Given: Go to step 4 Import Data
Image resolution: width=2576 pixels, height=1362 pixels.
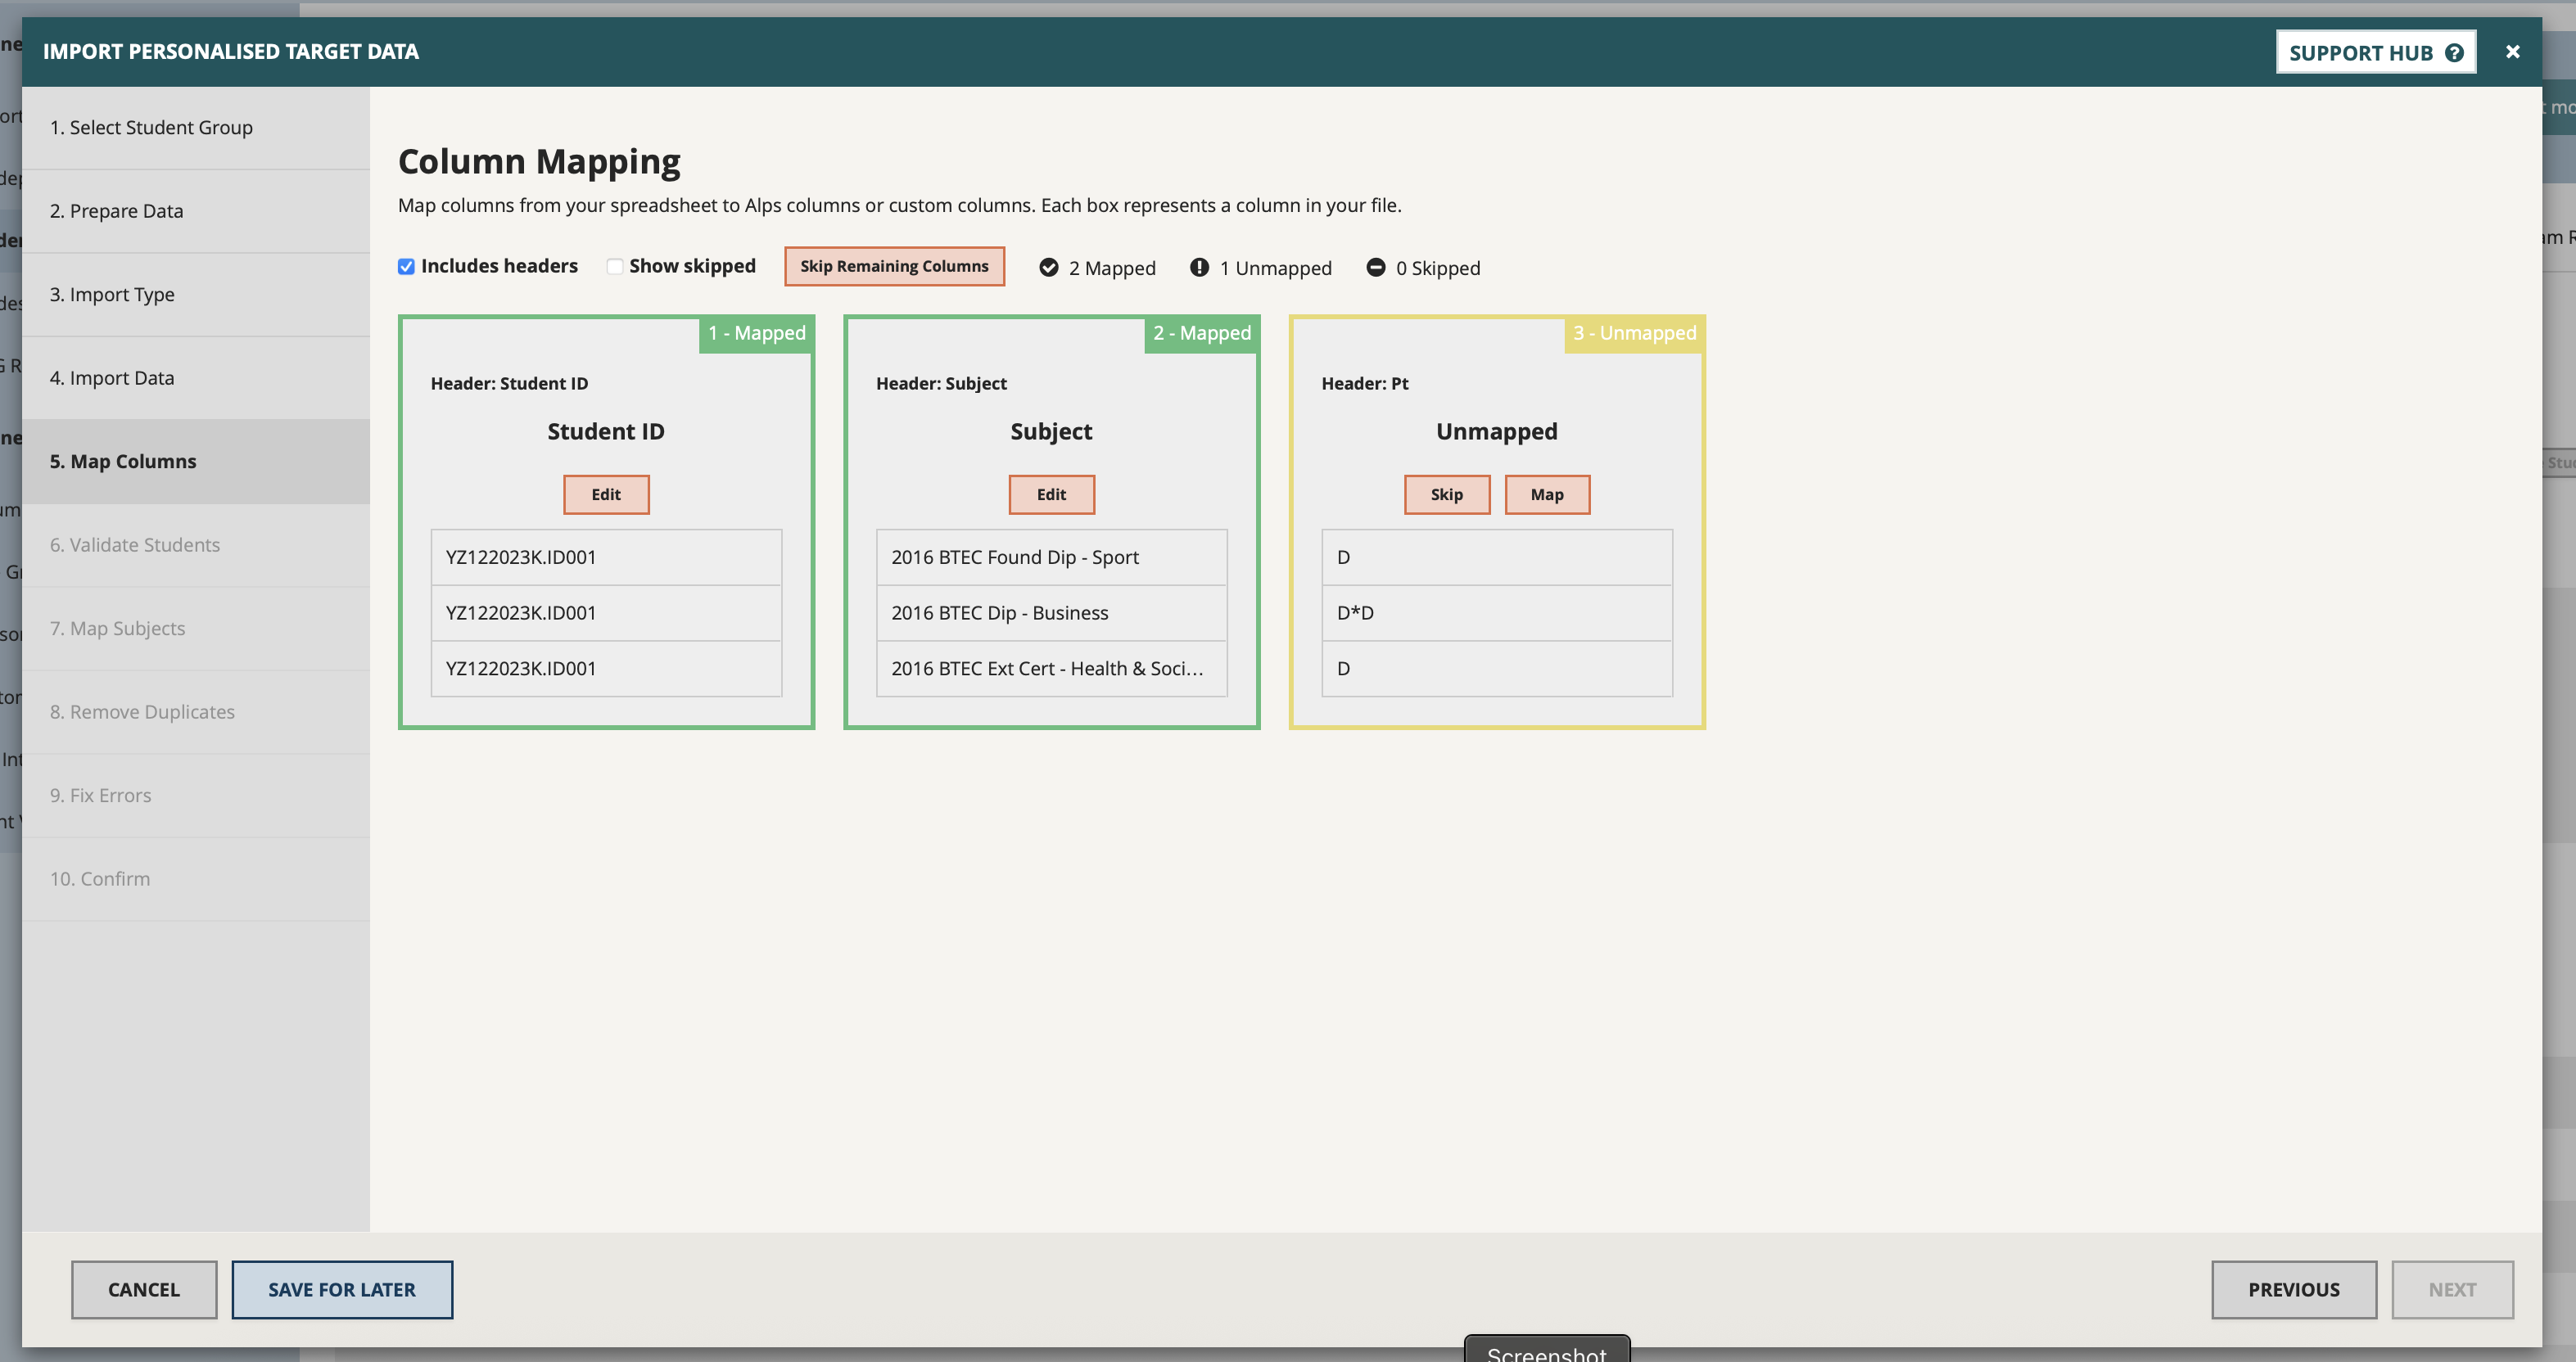Looking at the screenshot, I should pos(196,379).
